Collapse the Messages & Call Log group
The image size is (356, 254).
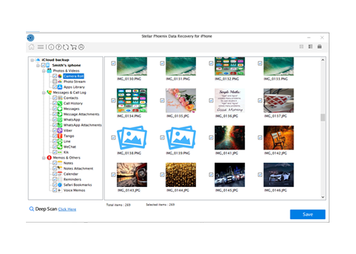pyautogui.click(x=43, y=93)
